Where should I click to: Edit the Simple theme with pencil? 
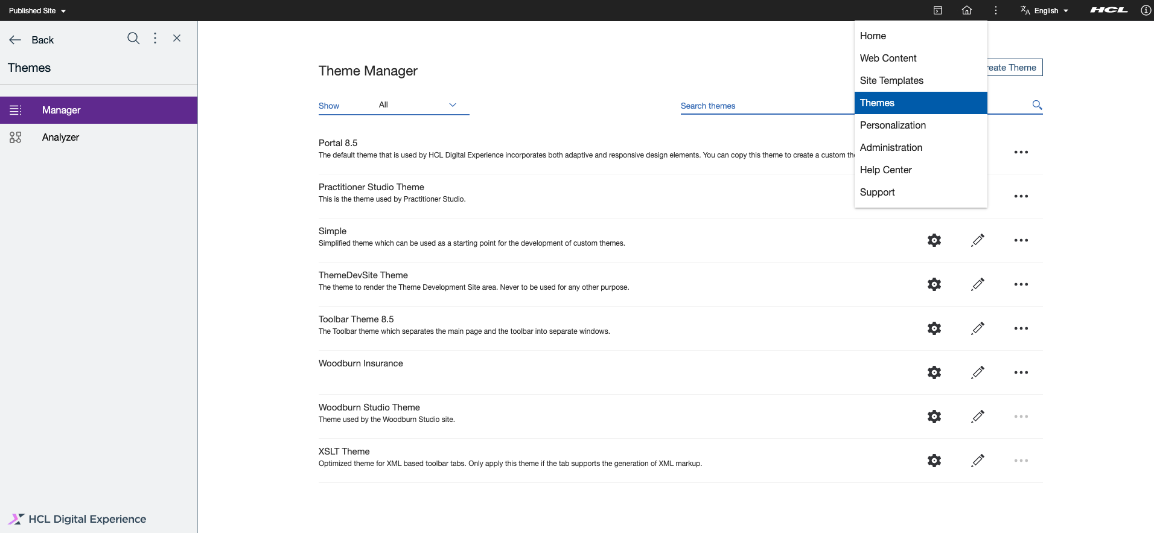[978, 240]
